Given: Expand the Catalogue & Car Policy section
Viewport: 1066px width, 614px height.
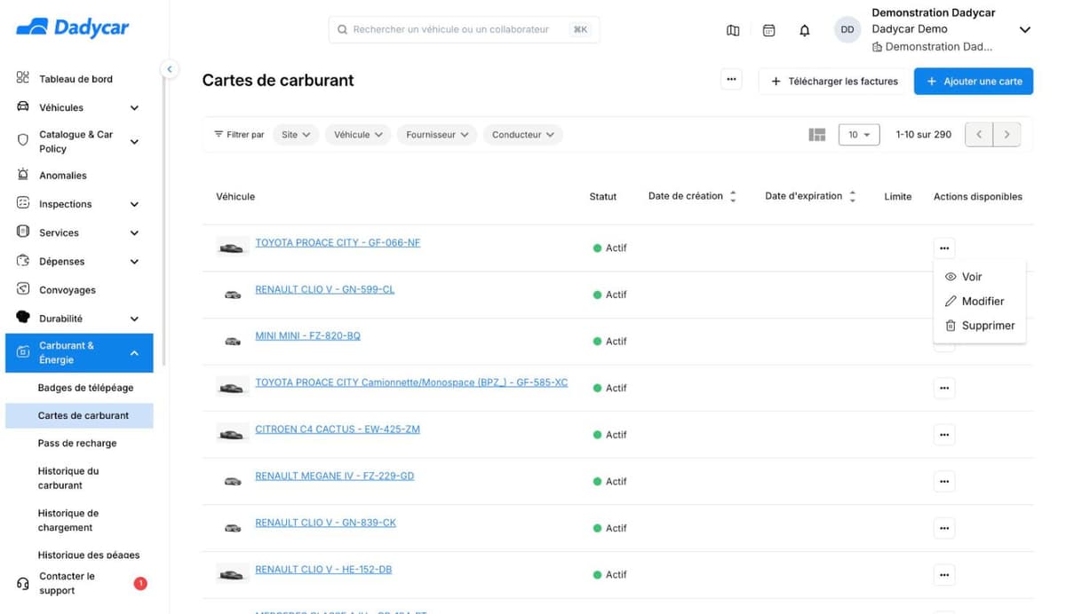Looking at the screenshot, I should coord(134,142).
